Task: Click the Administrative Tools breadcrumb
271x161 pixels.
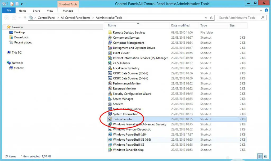Action: point(109,18)
